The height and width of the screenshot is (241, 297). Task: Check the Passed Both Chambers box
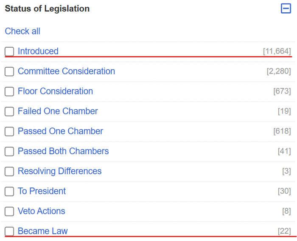tap(9, 151)
